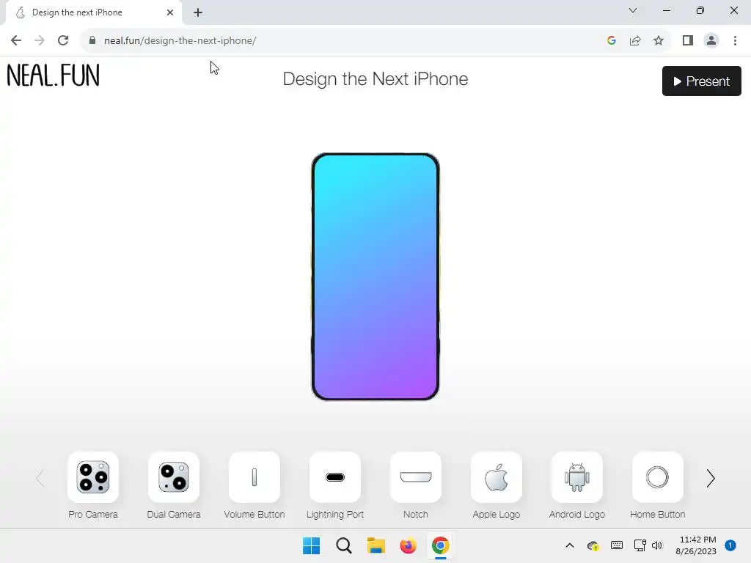
Task: Select the Volume Button part
Action: tap(254, 477)
